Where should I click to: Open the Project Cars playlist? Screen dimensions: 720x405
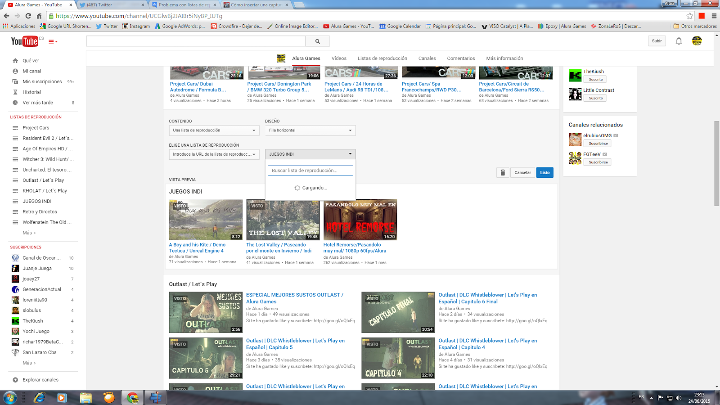[36, 128]
